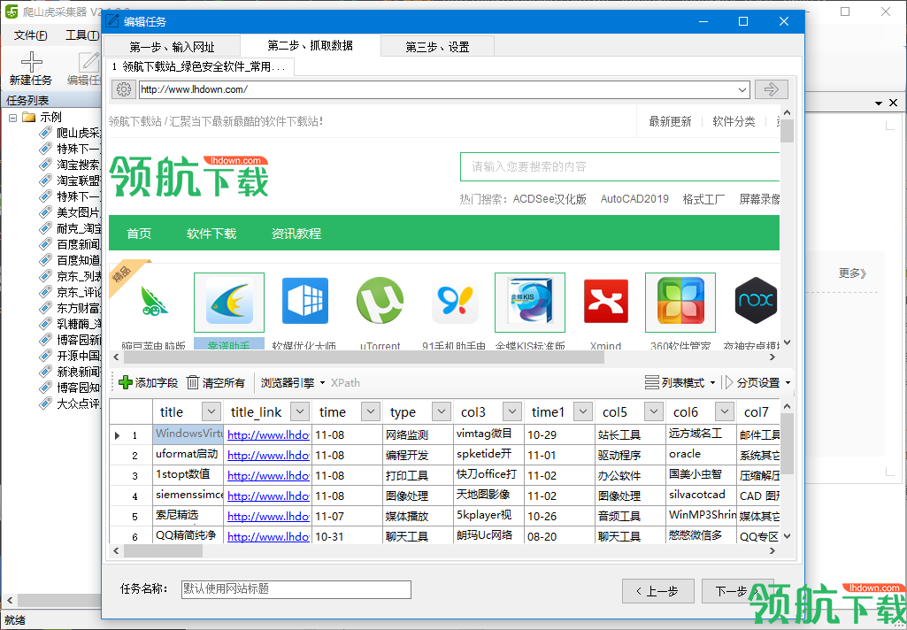Open the URL address dropdown
907x630 pixels.
coord(742,89)
